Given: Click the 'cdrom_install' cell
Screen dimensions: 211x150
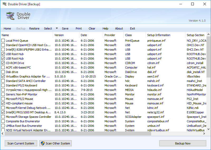Looking at the screenshot, I should point(195,63).
